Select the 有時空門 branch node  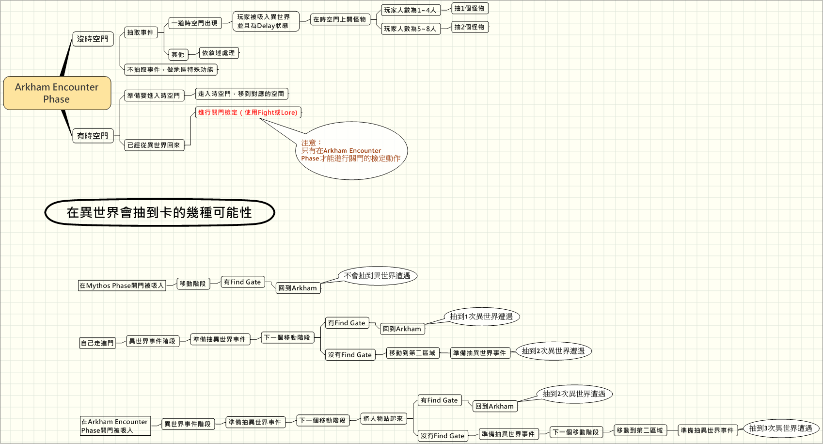click(93, 136)
